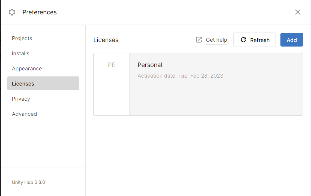
Task: Click the PE license badge
Action: (x=111, y=65)
